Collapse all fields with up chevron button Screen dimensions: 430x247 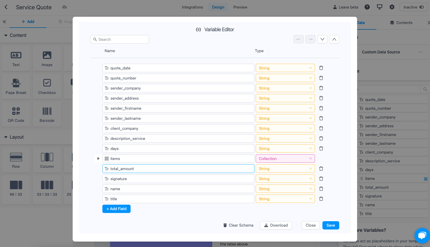pyautogui.click(x=334, y=39)
